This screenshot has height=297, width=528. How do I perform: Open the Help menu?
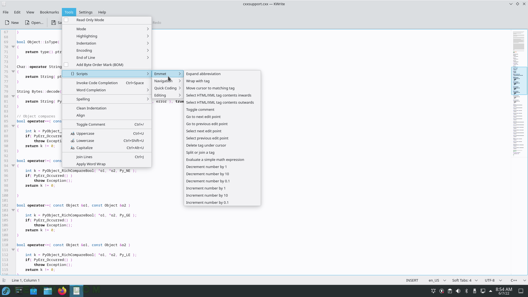point(102,12)
